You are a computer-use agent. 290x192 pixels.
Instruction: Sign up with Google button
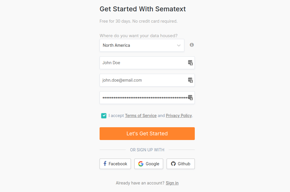(x=149, y=164)
